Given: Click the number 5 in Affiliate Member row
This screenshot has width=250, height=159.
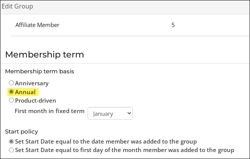Looking at the screenshot, I should tap(173, 25).
